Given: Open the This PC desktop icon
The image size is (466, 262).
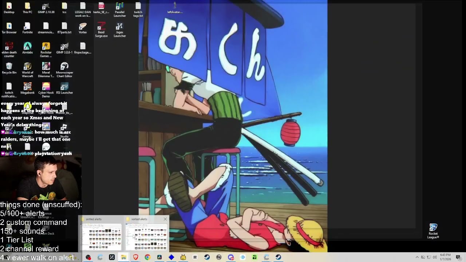Looking at the screenshot, I should coord(27,8).
